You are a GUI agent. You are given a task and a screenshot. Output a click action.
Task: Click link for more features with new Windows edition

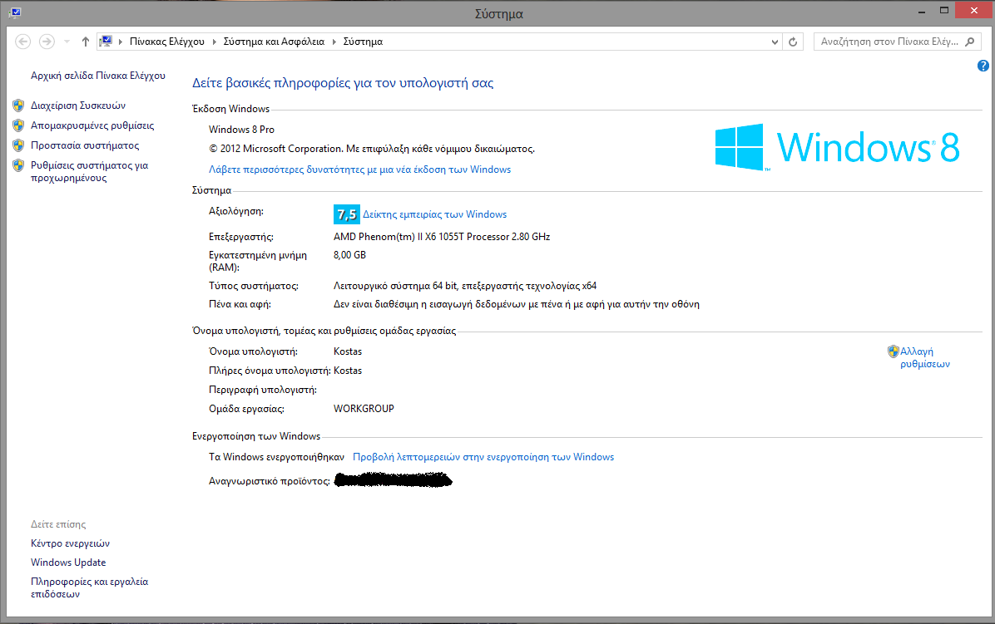click(359, 170)
